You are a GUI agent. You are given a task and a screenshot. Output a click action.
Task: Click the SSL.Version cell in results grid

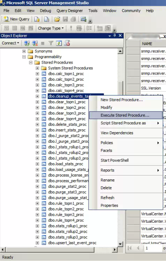click(153, 88)
